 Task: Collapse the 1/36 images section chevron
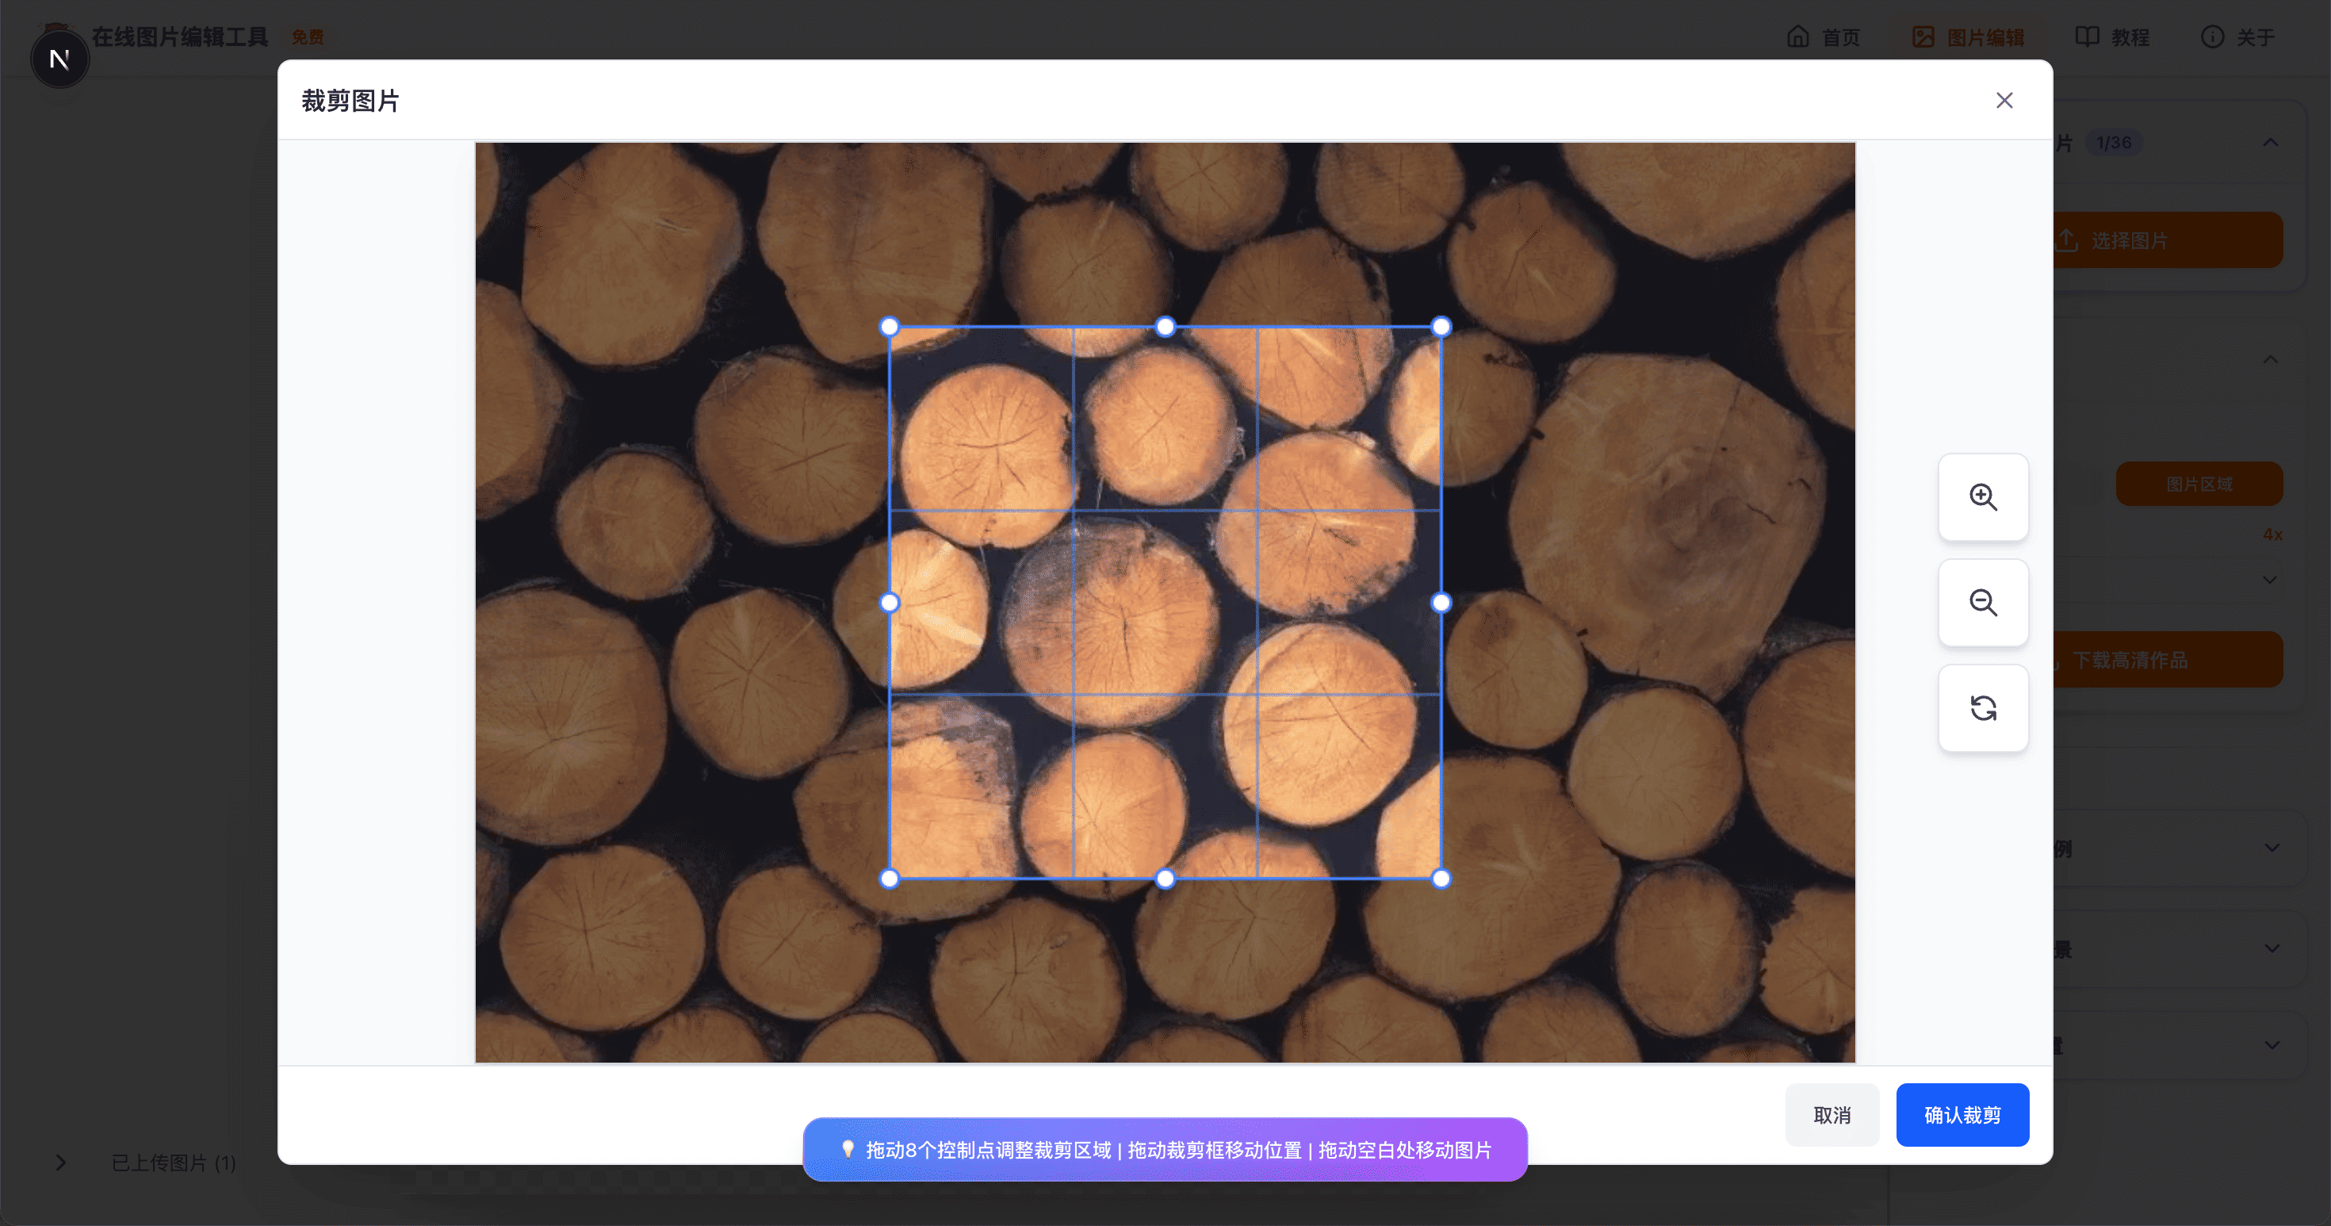2269,143
